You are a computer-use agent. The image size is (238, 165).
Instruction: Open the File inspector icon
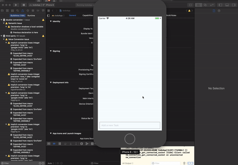pyautogui.click(x=213, y=10)
